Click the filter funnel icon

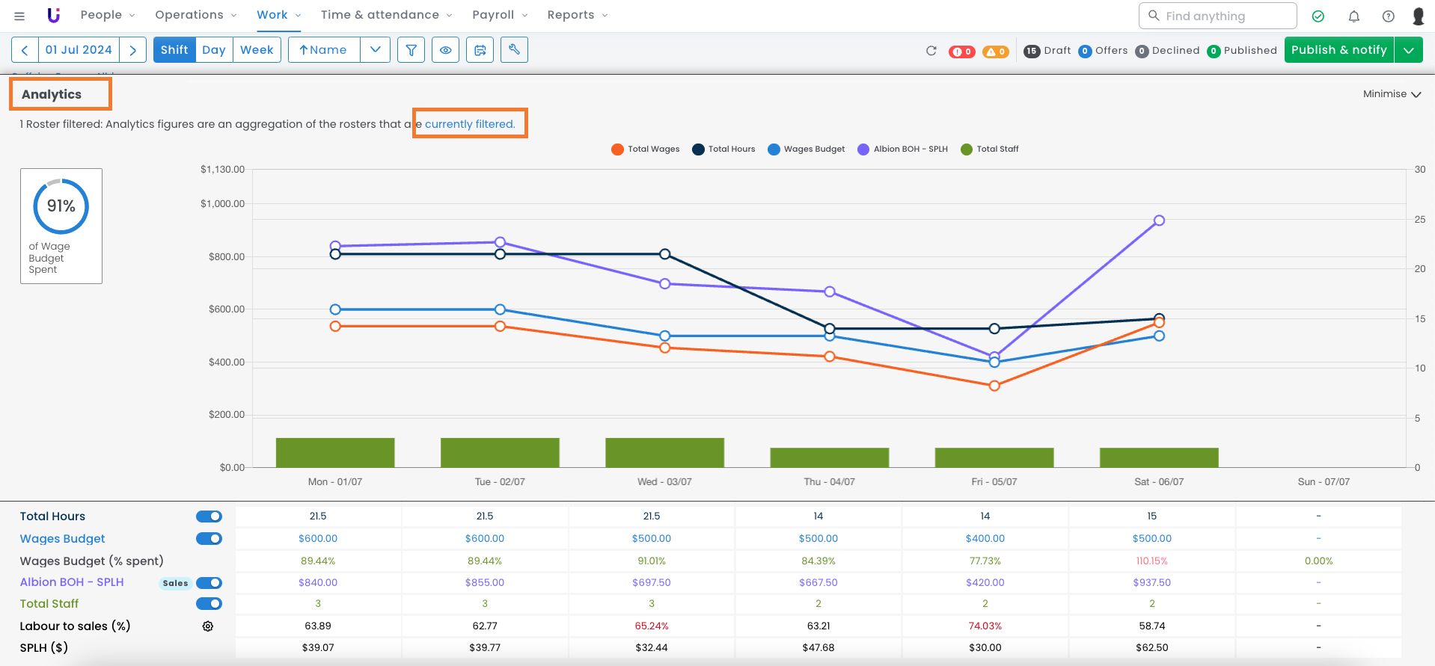411,50
